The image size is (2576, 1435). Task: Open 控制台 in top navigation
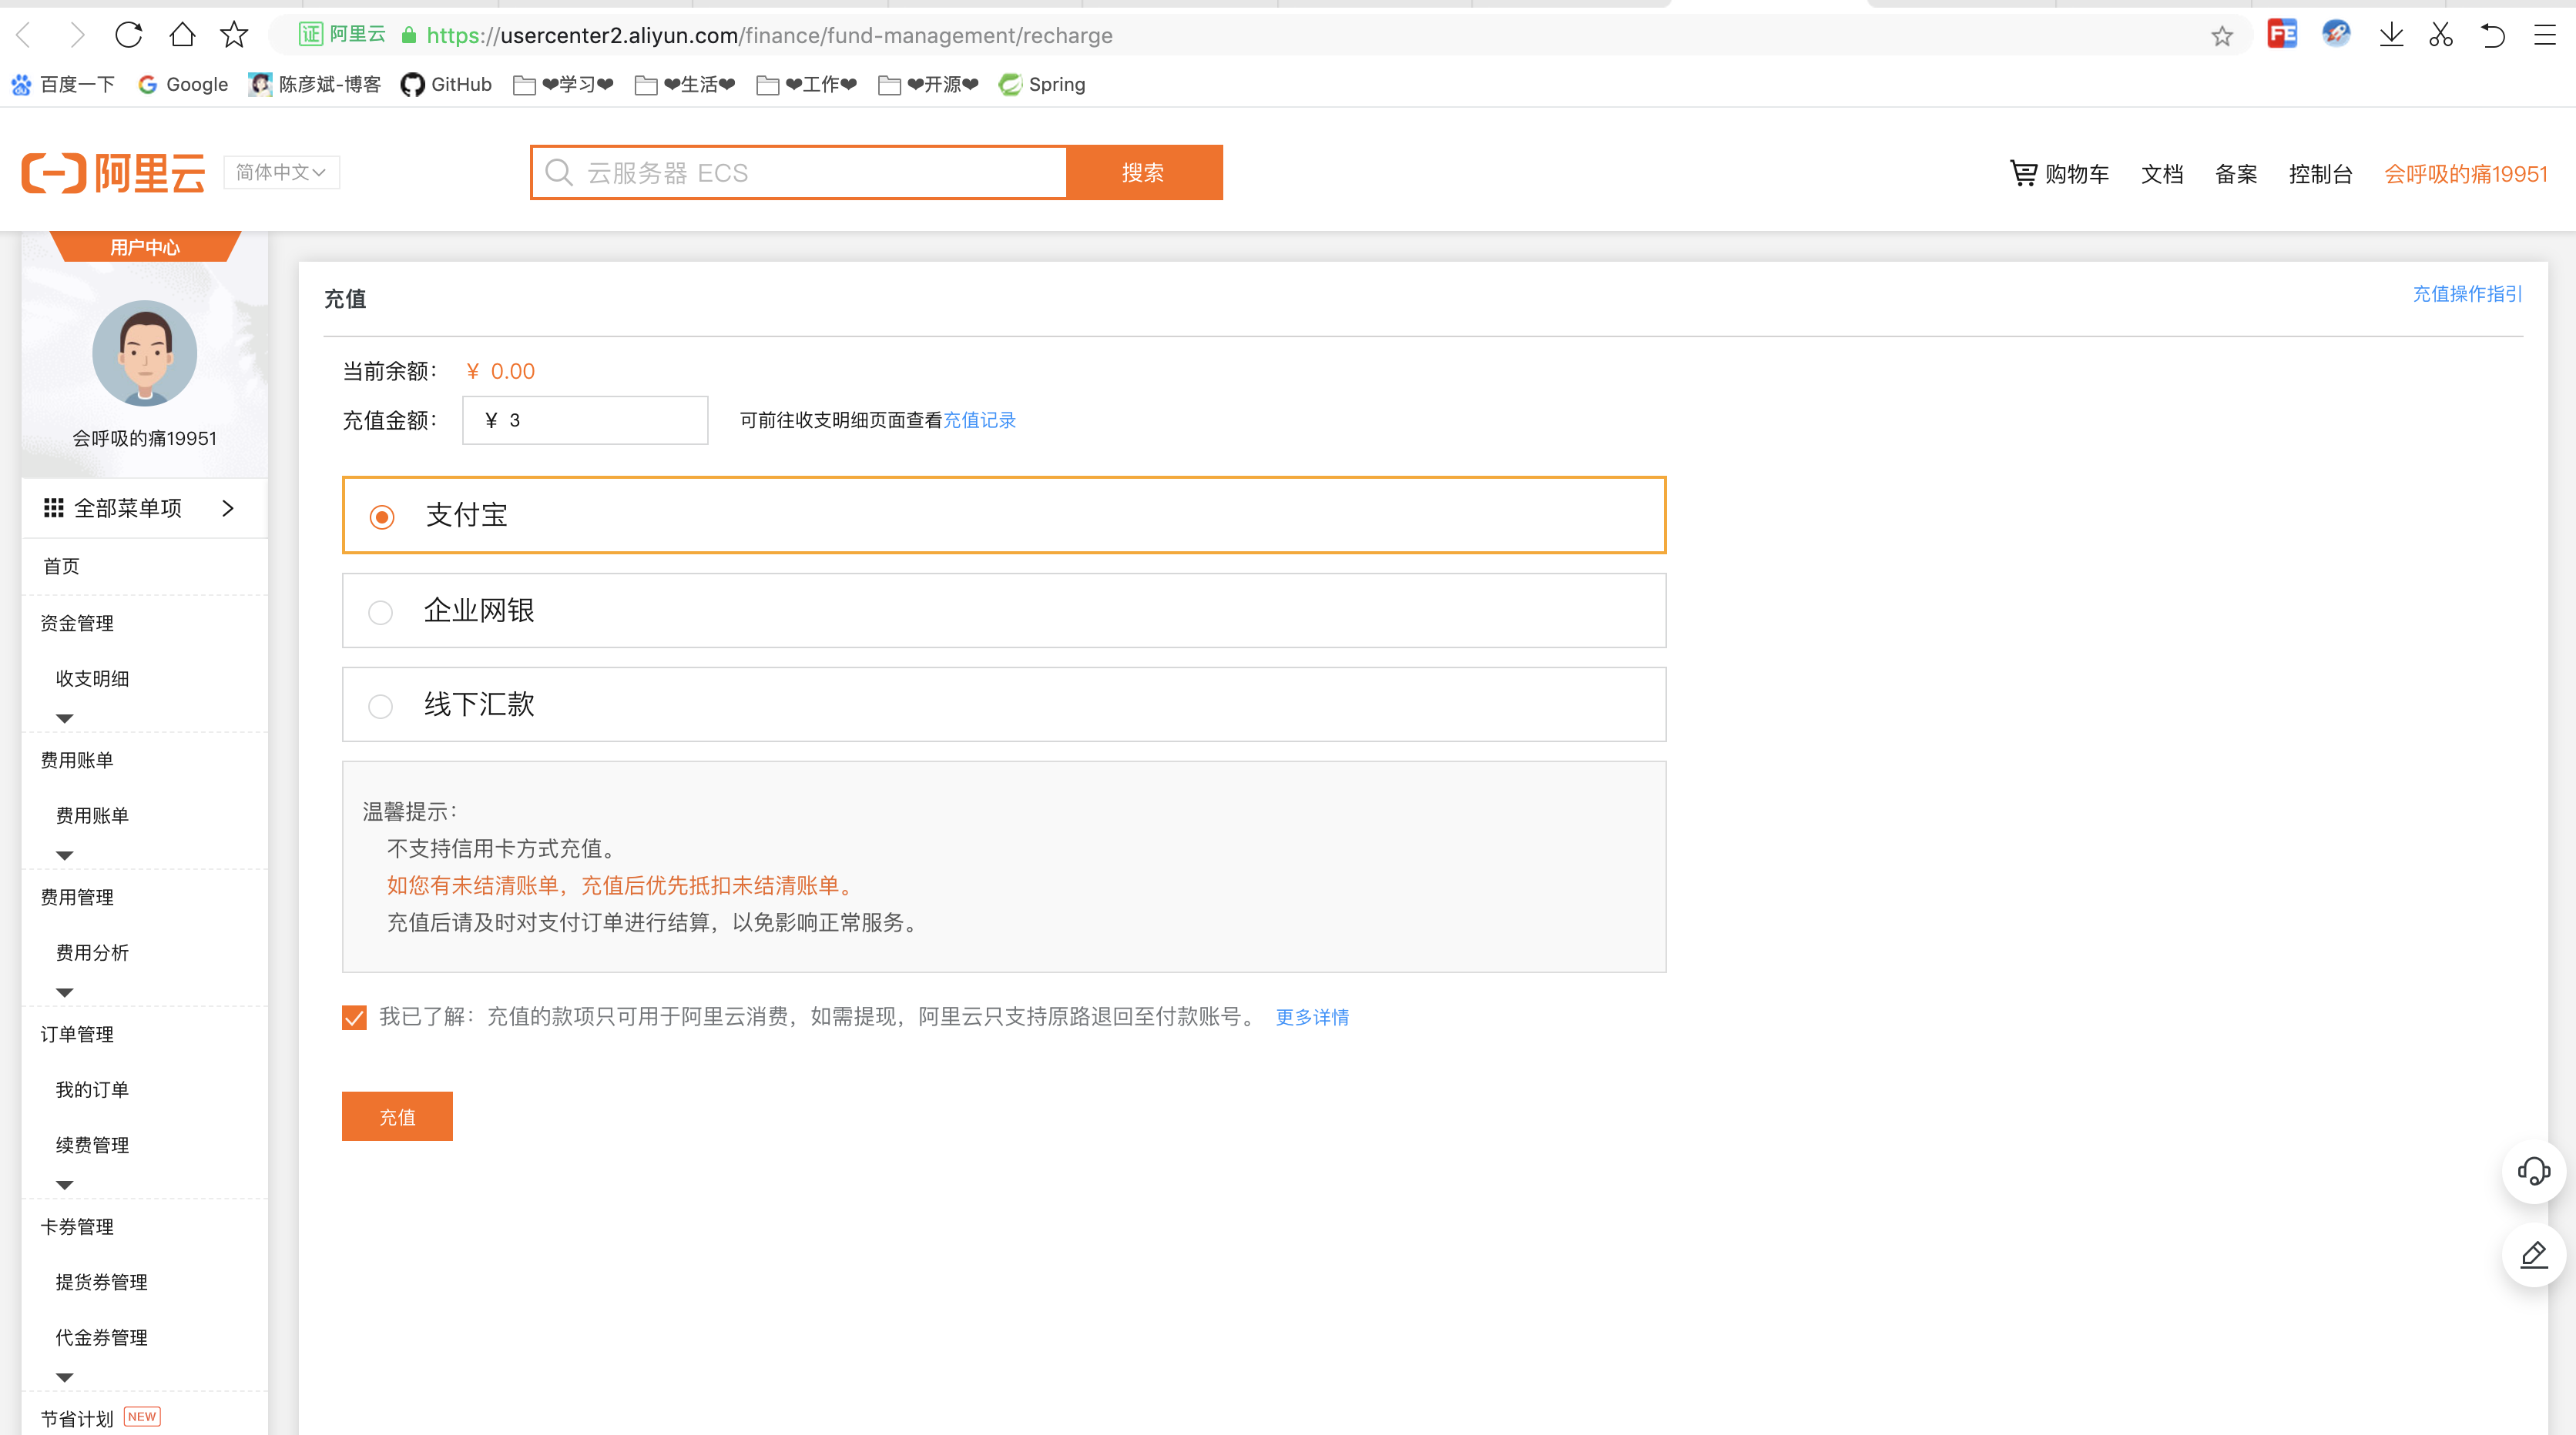(x=2320, y=174)
